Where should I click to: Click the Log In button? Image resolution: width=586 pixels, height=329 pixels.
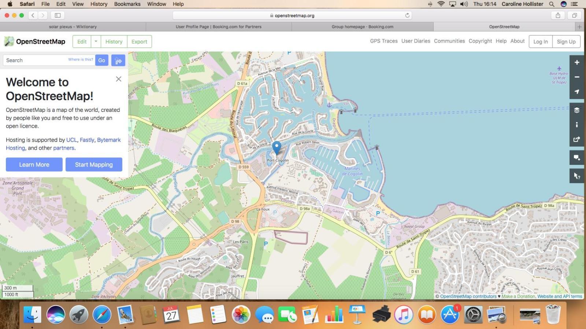point(541,41)
